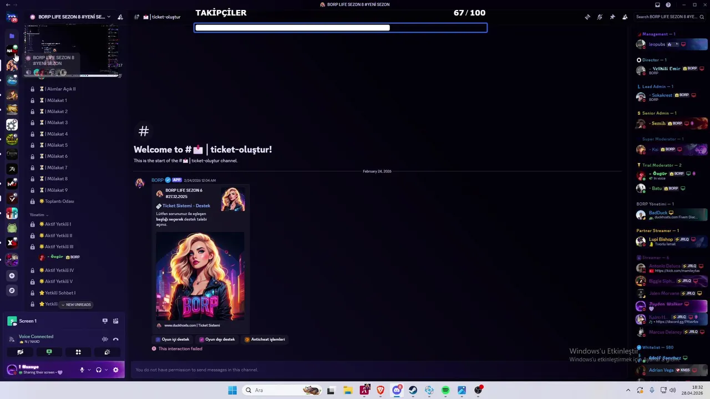Open the soundboard button
This screenshot has height=399, width=710.
[x=107, y=352]
